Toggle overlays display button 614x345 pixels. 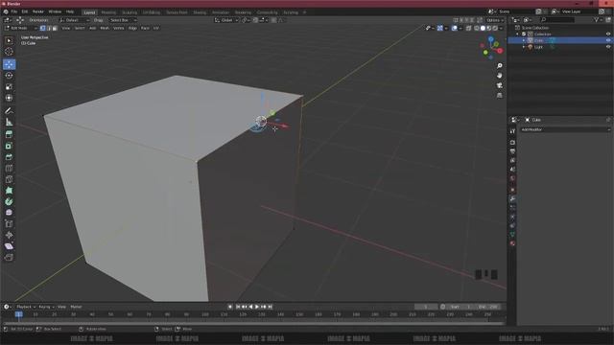[x=454, y=28]
